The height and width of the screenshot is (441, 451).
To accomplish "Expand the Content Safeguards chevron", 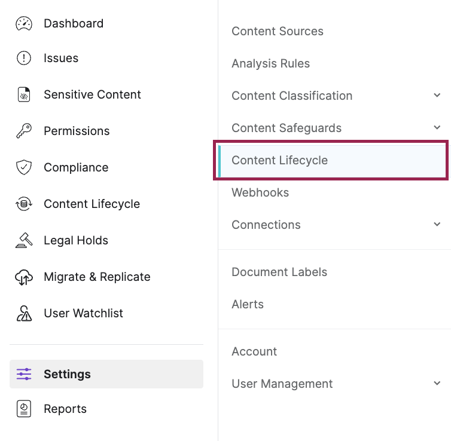I will pos(437,127).
